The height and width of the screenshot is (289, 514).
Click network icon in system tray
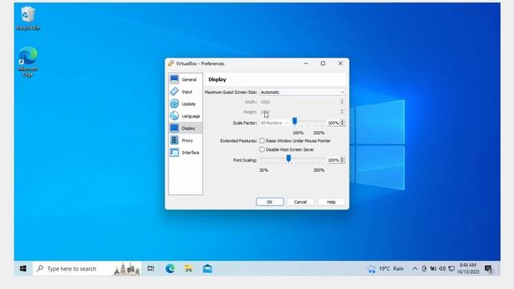pyautogui.click(x=451, y=269)
